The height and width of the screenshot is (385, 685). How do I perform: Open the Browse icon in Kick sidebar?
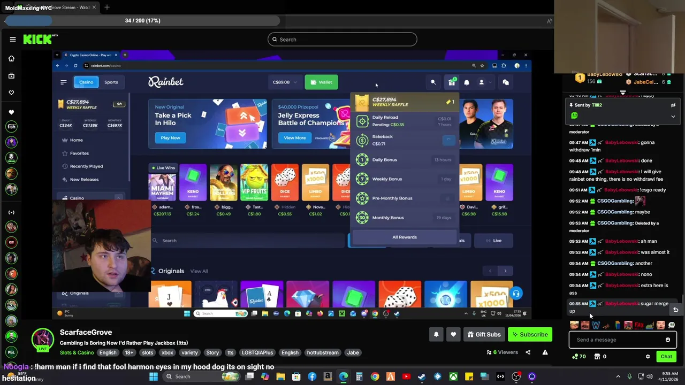coord(11,75)
